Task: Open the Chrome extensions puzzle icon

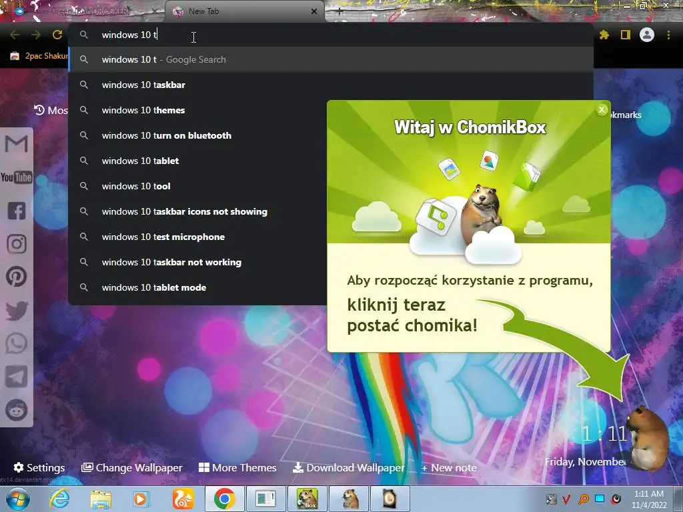Action: 604,35
